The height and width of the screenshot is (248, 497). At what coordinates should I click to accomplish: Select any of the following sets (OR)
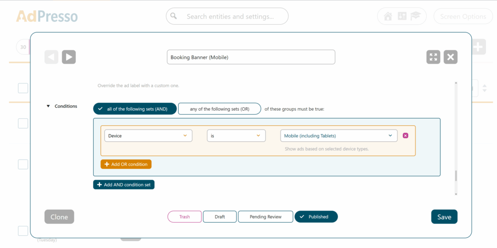tap(219, 109)
